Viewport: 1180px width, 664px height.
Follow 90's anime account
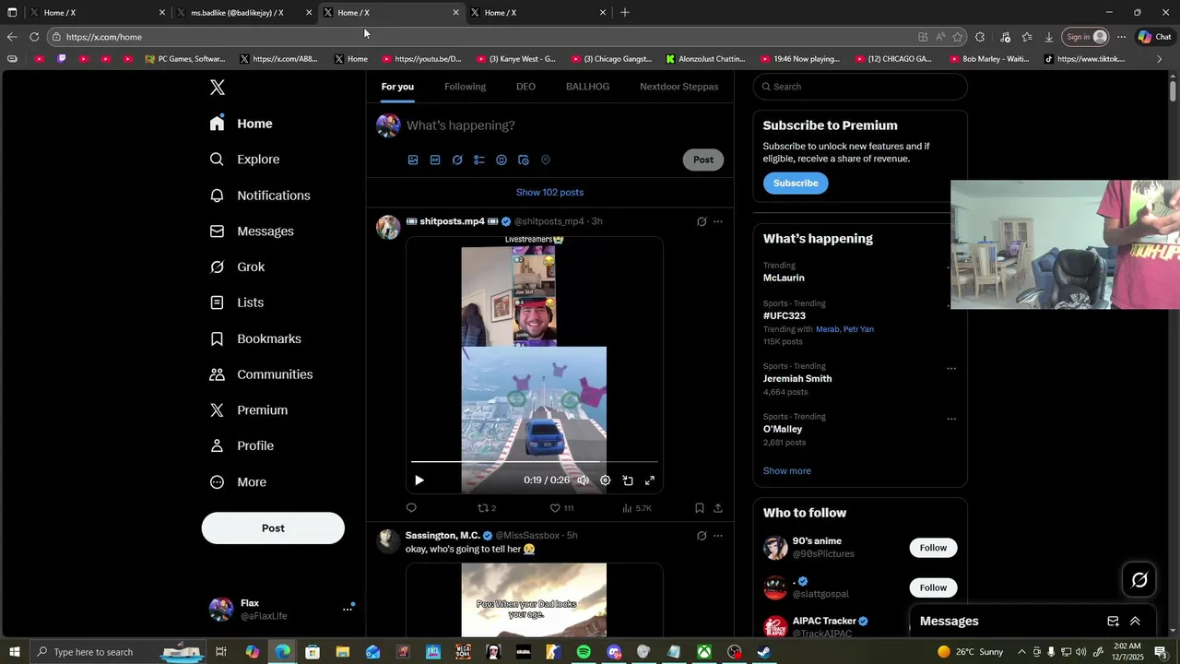click(x=933, y=548)
